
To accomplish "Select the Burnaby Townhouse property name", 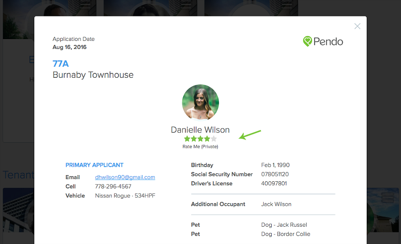I will pos(93,75).
